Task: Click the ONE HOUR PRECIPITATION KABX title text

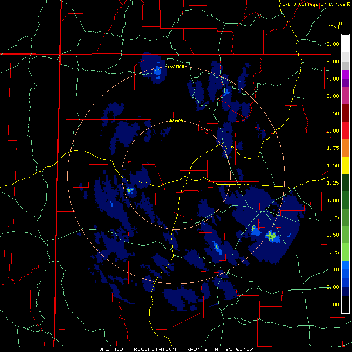Action: click(176, 349)
